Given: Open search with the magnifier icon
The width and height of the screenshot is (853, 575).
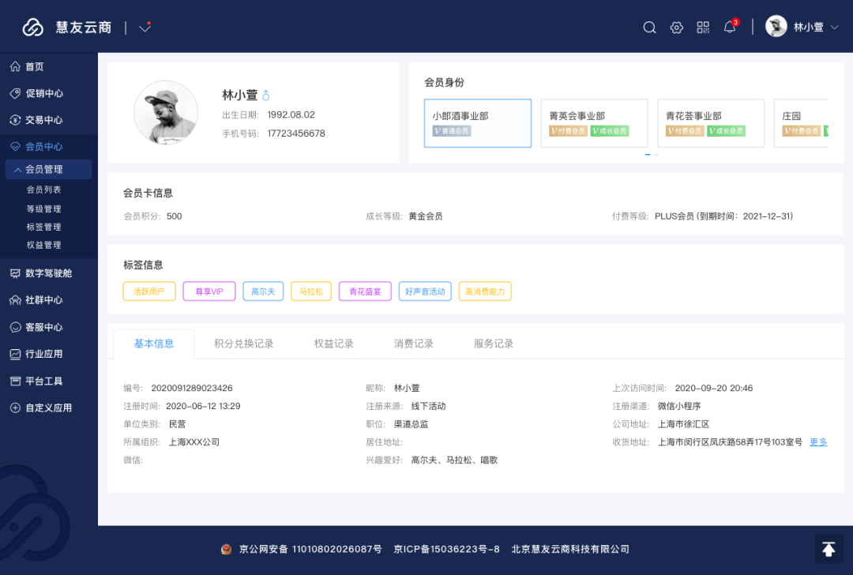Looking at the screenshot, I should (649, 27).
